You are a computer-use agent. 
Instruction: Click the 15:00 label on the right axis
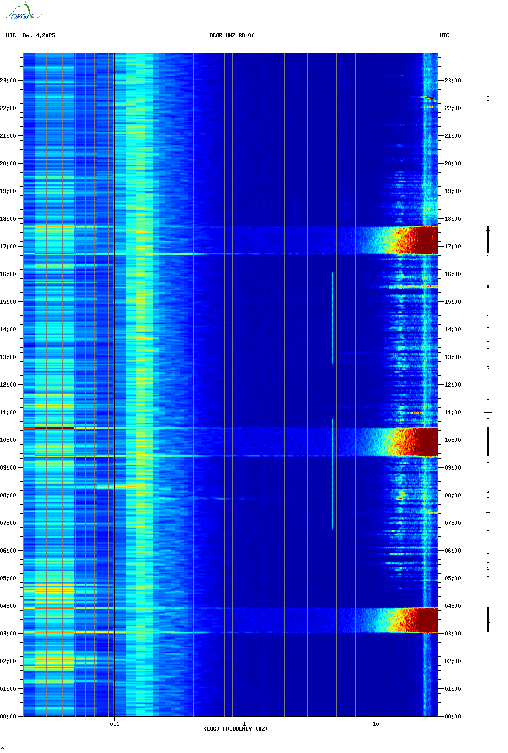pos(453,302)
